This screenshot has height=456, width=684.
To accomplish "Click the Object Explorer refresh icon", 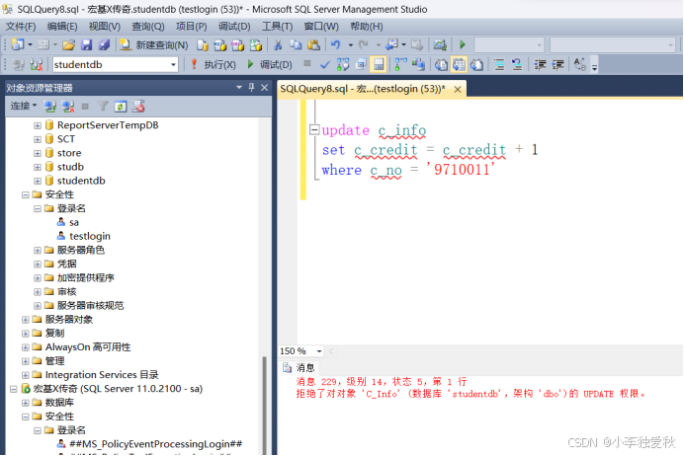I will (x=121, y=106).
